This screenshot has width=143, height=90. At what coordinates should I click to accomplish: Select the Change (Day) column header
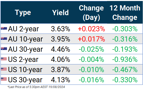click(x=91, y=13)
